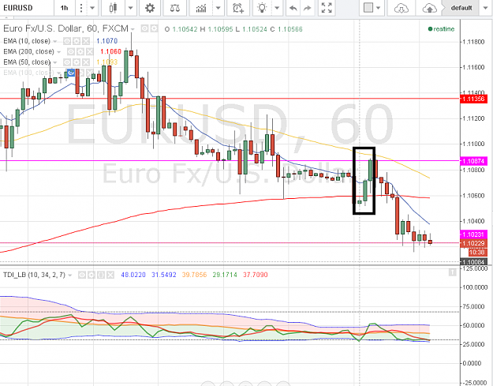Click the EMA (200, close) legend label
The width and height of the screenshot is (493, 386).
pyautogui.click(x=28, y=51)
